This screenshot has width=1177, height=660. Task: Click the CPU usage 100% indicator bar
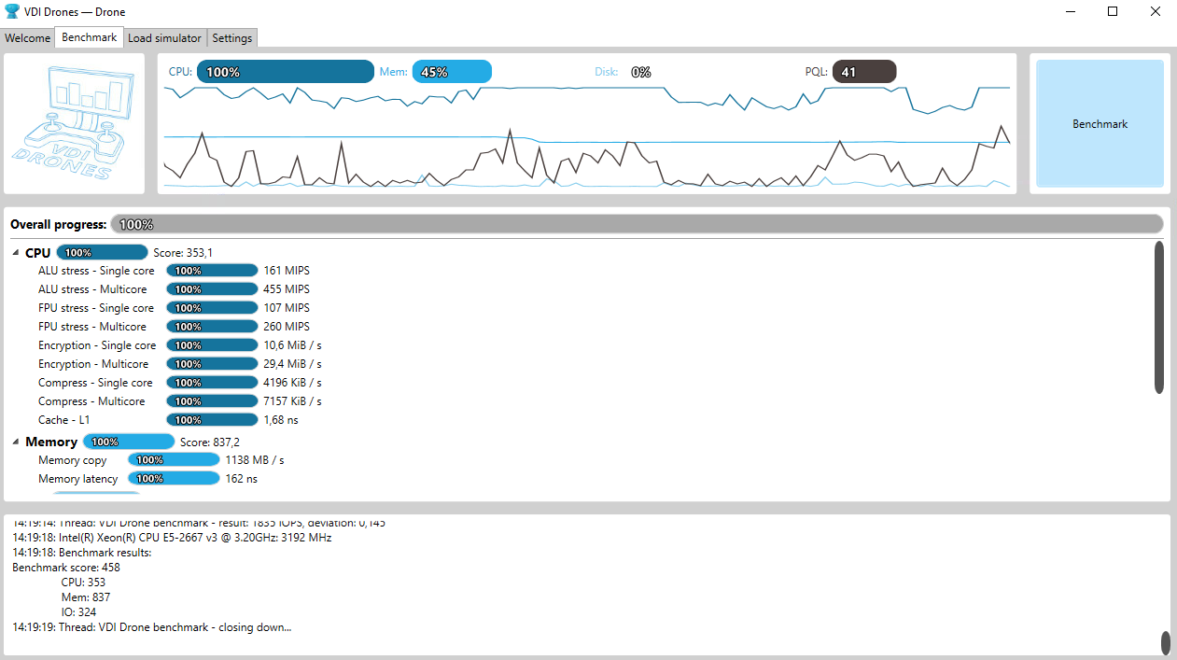click(x=286, y=72)
